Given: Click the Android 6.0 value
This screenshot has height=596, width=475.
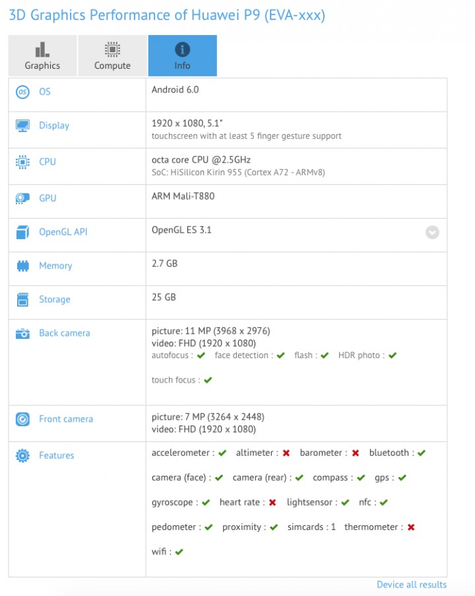Looking at the screenshot, I should click(175, 90).
